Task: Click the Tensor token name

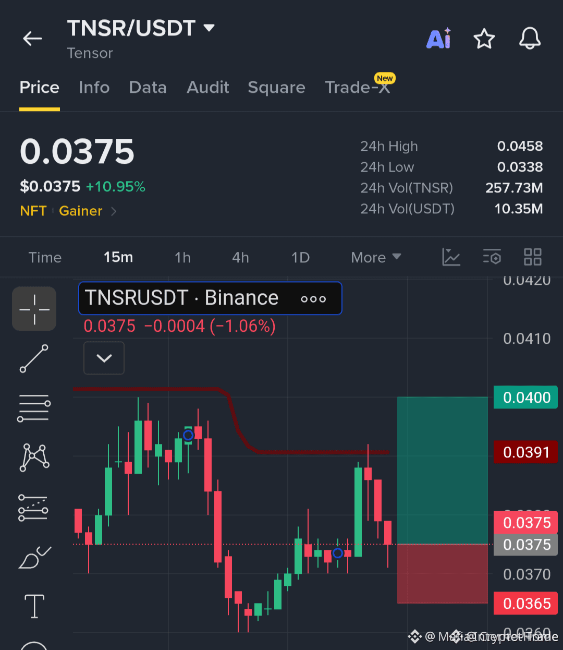Action: [90, 53]
